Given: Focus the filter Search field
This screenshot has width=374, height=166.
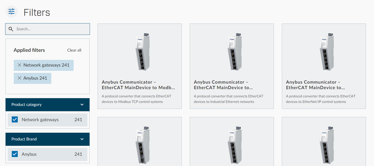Looking at the screenshot, I should pyautogui.click(x=48, y=29).
